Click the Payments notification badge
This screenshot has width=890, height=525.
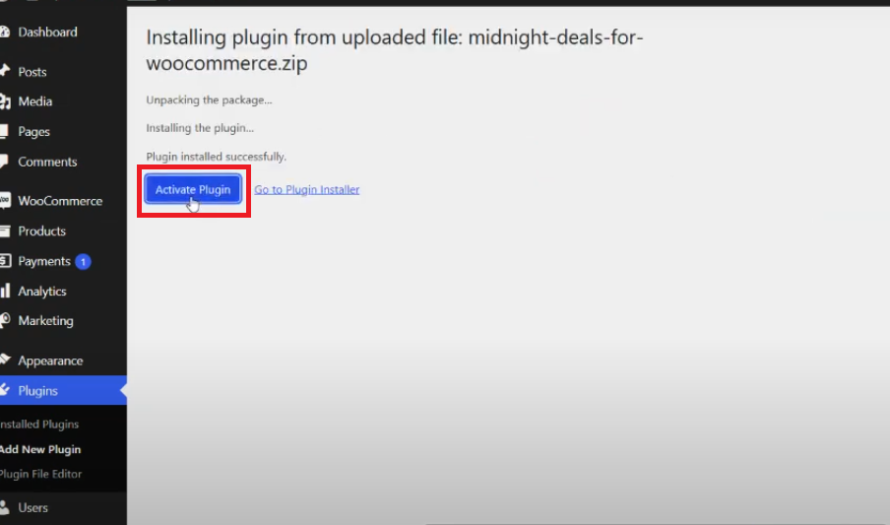[83, 262]
